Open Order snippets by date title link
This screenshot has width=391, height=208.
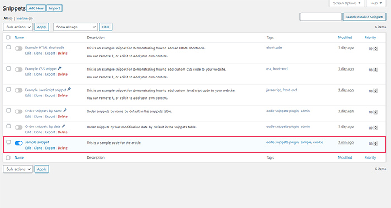click(x=42, y=127)
